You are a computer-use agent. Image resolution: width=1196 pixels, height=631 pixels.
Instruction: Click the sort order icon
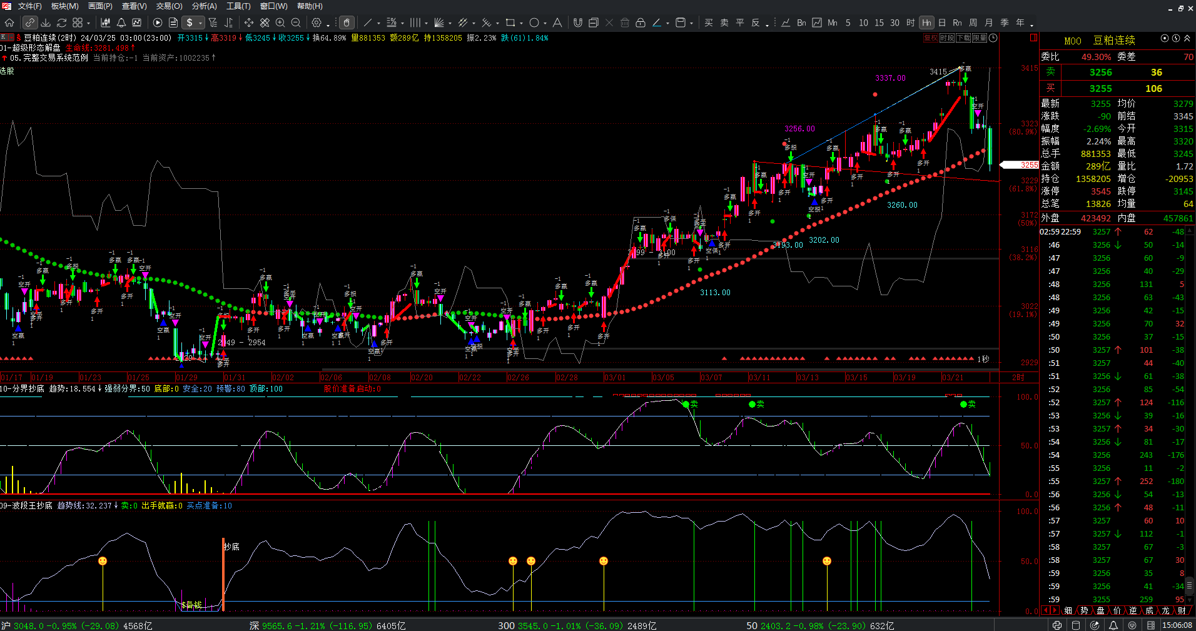point(228,23)
